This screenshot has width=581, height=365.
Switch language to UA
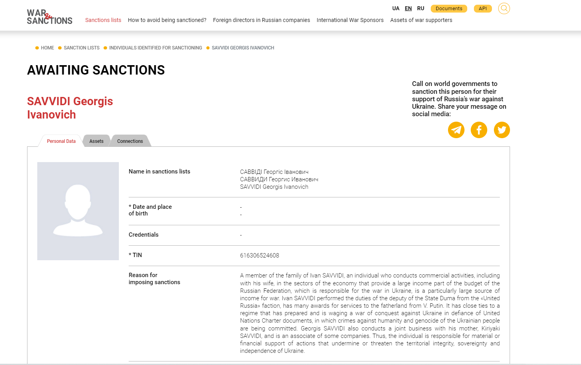coord(396,9)
